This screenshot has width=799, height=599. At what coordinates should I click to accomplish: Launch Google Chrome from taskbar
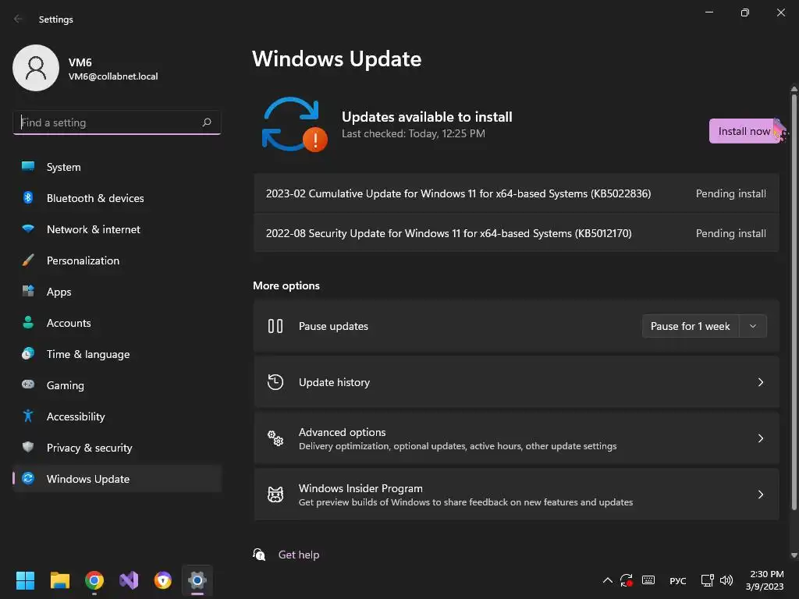[x=94, y=580]
